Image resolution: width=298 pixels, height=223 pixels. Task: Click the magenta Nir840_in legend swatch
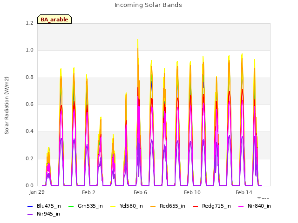[x=241, y=206]
